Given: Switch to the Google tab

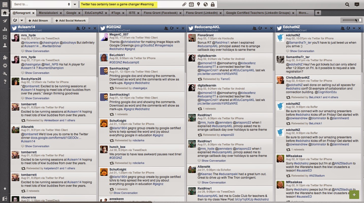Looking at the screenshot, I should (71, 13).
